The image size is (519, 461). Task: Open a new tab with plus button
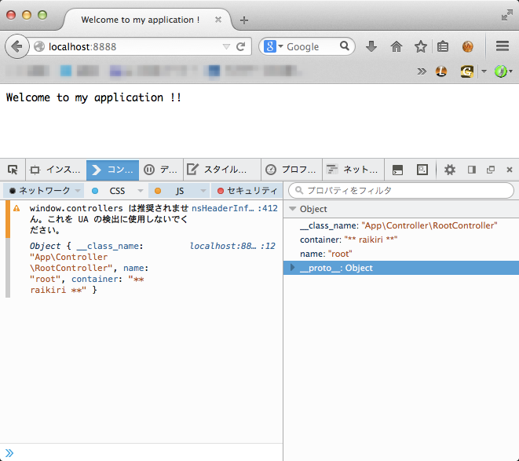(244, 20)
